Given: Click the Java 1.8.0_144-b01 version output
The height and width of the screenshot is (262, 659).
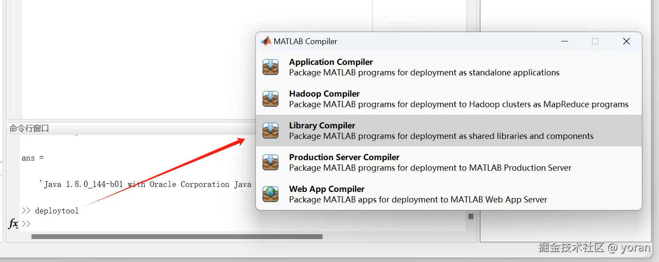Looking at the screenshot, I should click(x=145, y=184).
